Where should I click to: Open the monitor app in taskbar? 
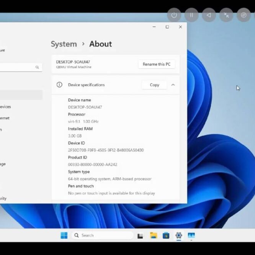click(x=191, y=235)
